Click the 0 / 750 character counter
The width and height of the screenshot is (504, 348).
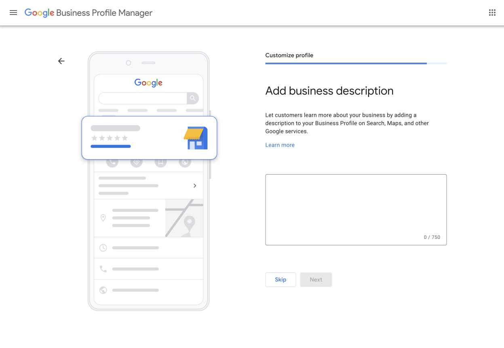tap(432, 237)
